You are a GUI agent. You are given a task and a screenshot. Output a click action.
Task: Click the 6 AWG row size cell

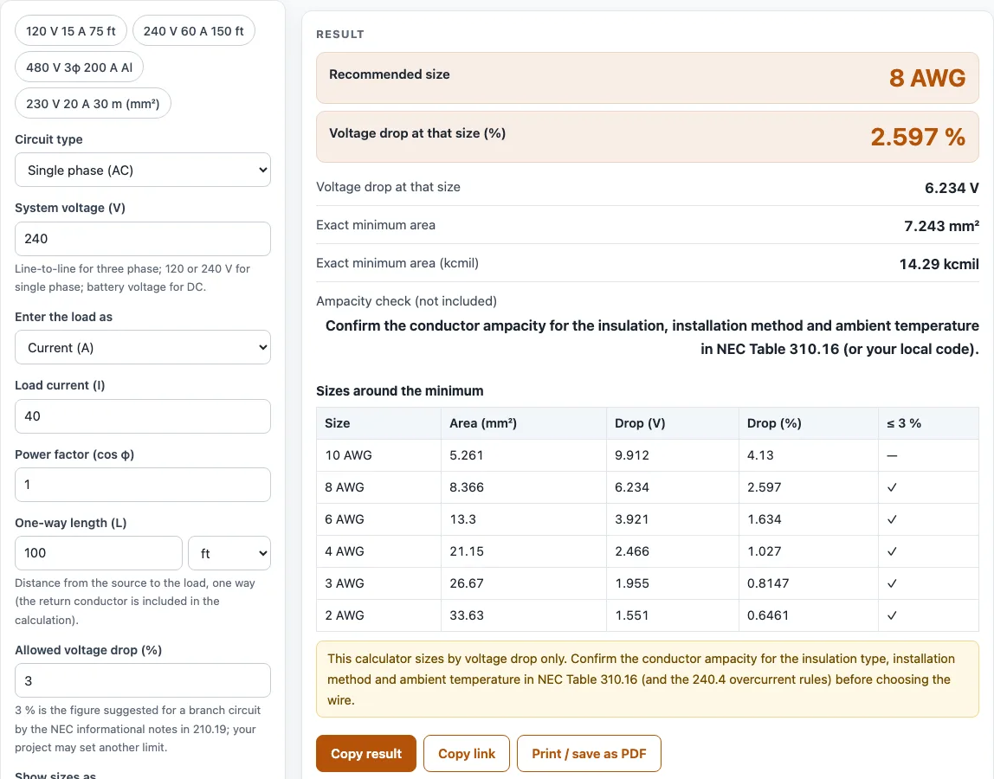click(378, 519)
